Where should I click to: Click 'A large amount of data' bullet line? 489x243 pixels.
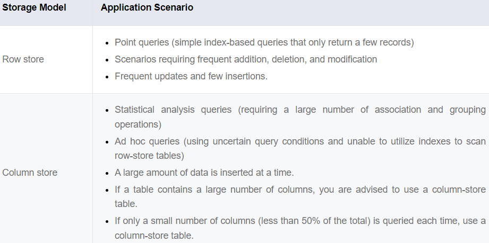(204, 173)
